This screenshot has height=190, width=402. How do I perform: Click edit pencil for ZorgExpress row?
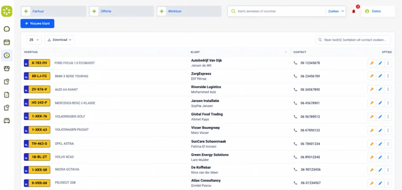(380, 76)
